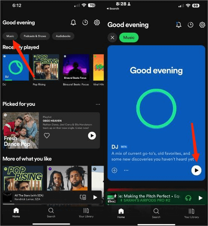The image size is (208, 226).
Task: Select the Music filter chip on left screen
Action: [x=10, y=36]
